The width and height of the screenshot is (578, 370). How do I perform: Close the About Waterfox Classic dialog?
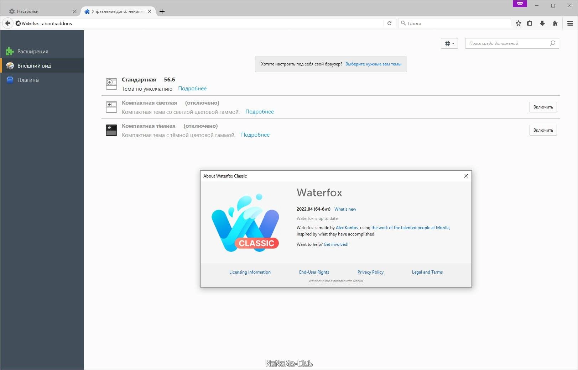(466, 176)
